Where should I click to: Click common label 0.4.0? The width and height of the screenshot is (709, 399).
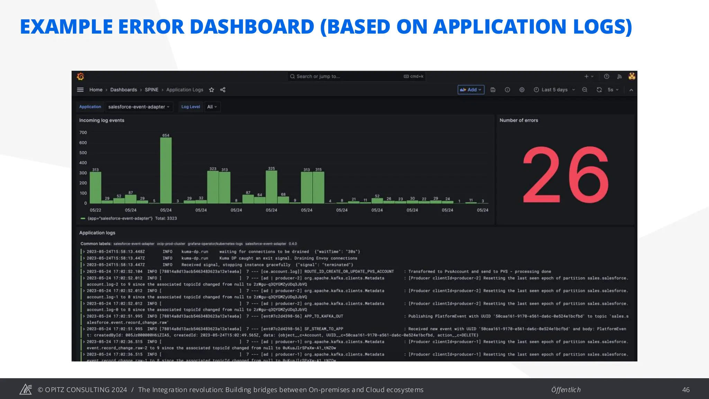tap(293, 244)
